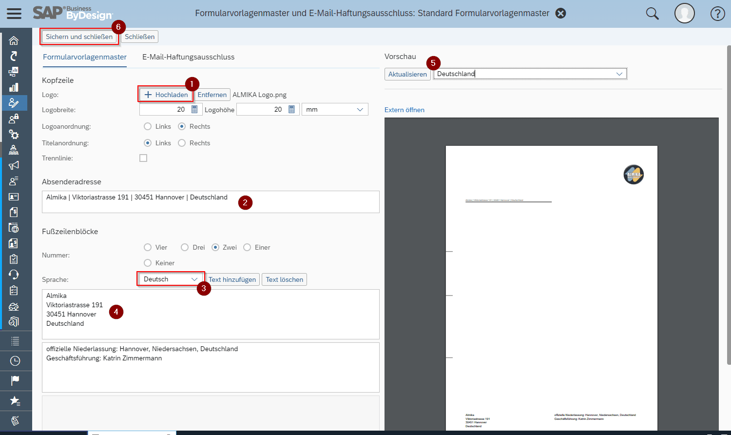This screenshot has width=731, height=435.
Task: Open the person with list sidebar icon
Action: pos(14,181)
